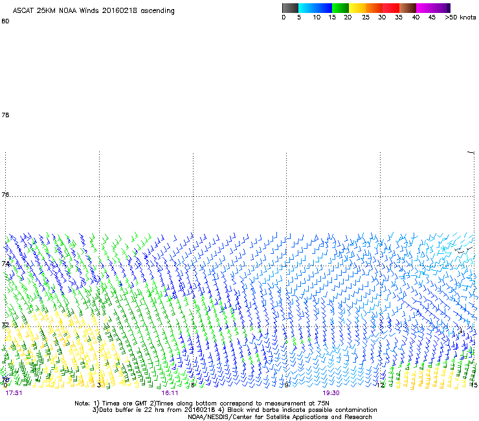This screenshot has width=479, height=421.
Task: Click the red 30-35 knots legend swatch
Action: [x=391, y=8]
